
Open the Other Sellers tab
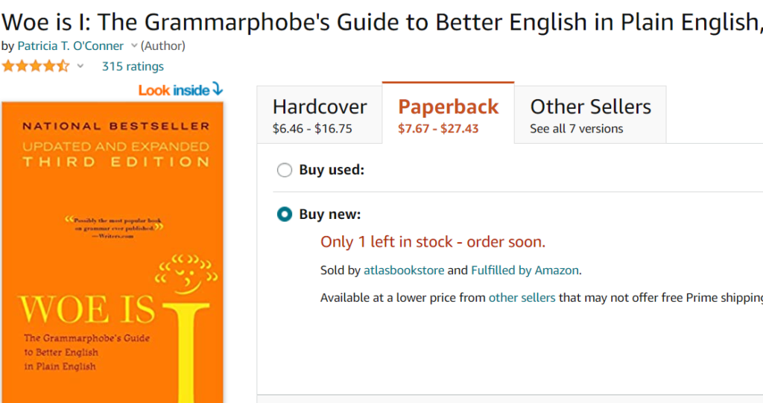(590, 115)
